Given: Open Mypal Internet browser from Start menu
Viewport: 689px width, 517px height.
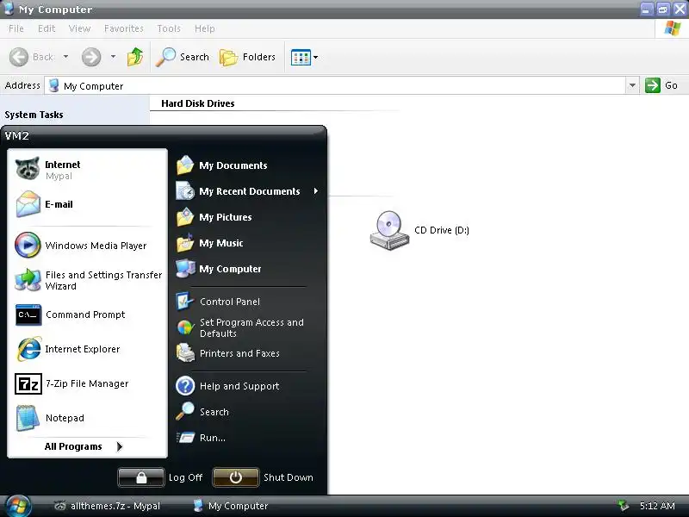Looking at the screenshot, I should pyautogui.click(x=87, y=170).
